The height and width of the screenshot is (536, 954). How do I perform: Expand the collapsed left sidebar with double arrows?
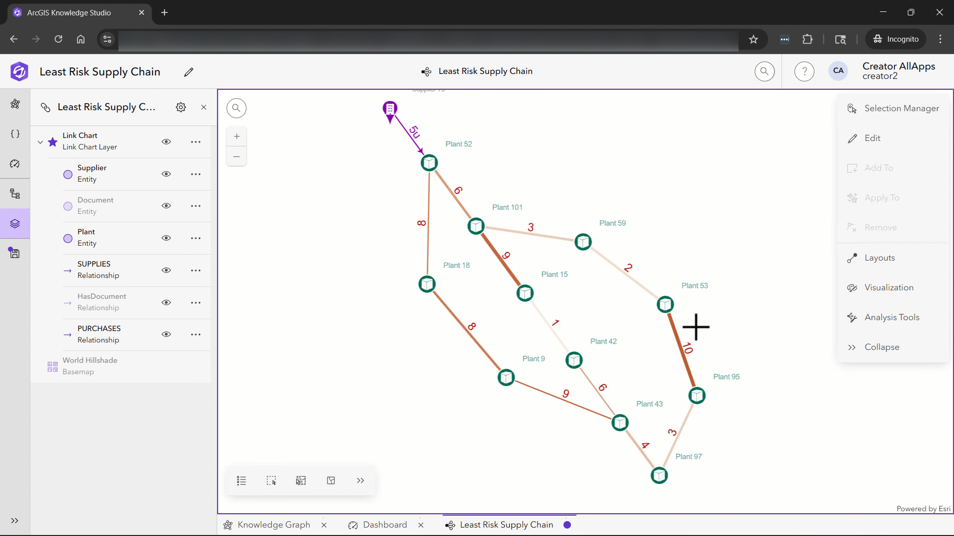pyautogui.click(x=14, y=521)
